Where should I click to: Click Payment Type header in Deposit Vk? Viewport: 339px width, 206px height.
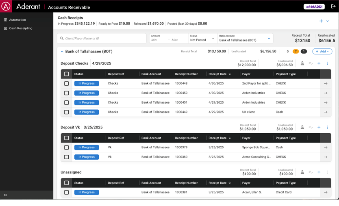pyautogui.click(x=286, y=138)
